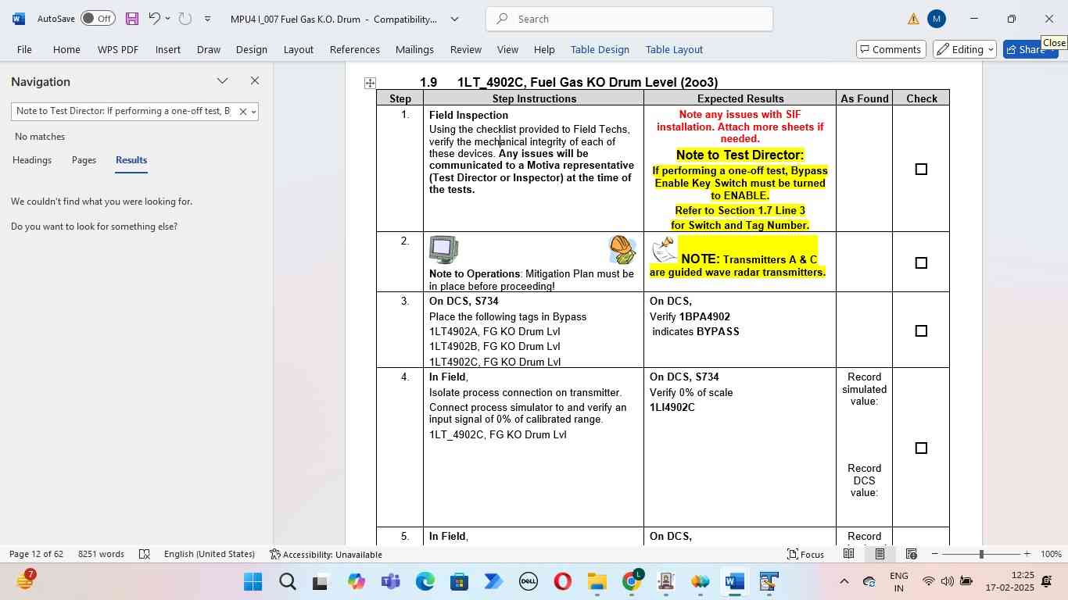
Task: Click the zoom slider handle
Action: (x=981, y=554)
